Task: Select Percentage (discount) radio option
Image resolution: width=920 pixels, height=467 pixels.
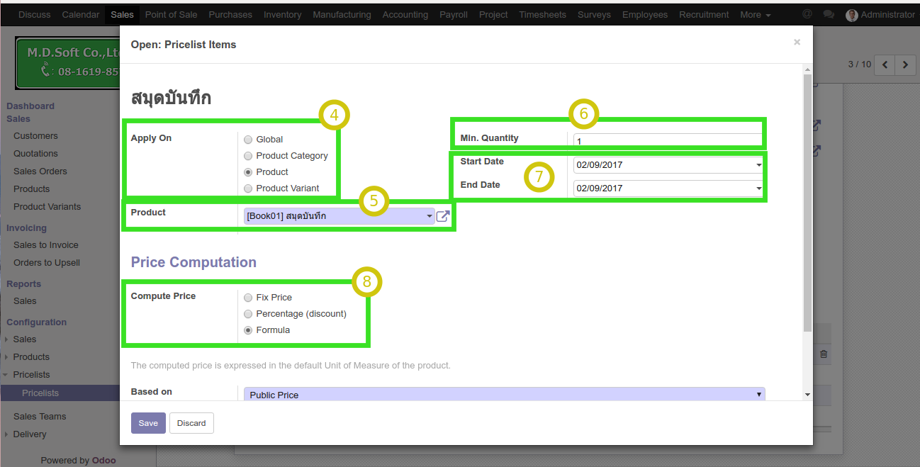Action: (248, 314)
